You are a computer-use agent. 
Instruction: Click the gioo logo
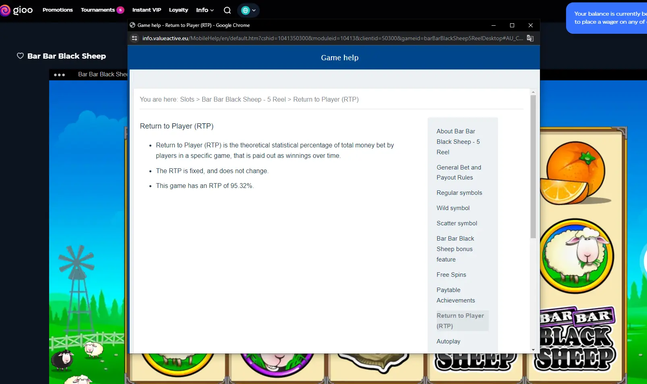(17, 10)
